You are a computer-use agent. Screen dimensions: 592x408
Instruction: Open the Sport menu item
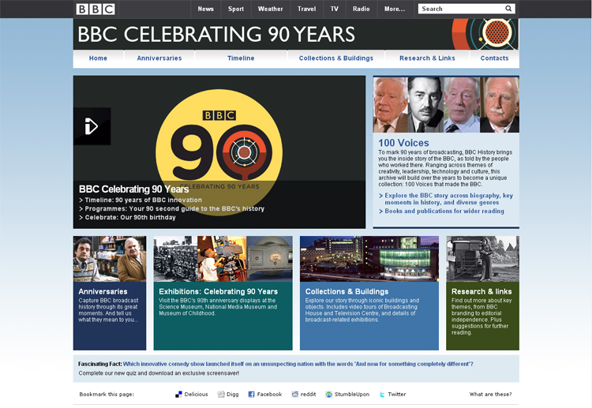pyautogui.click(x=236, y=9)
